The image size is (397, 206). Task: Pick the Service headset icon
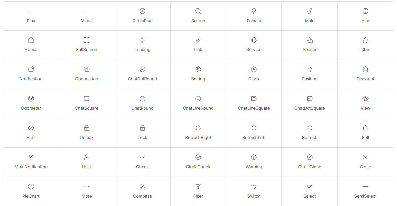tap(254, 40)
